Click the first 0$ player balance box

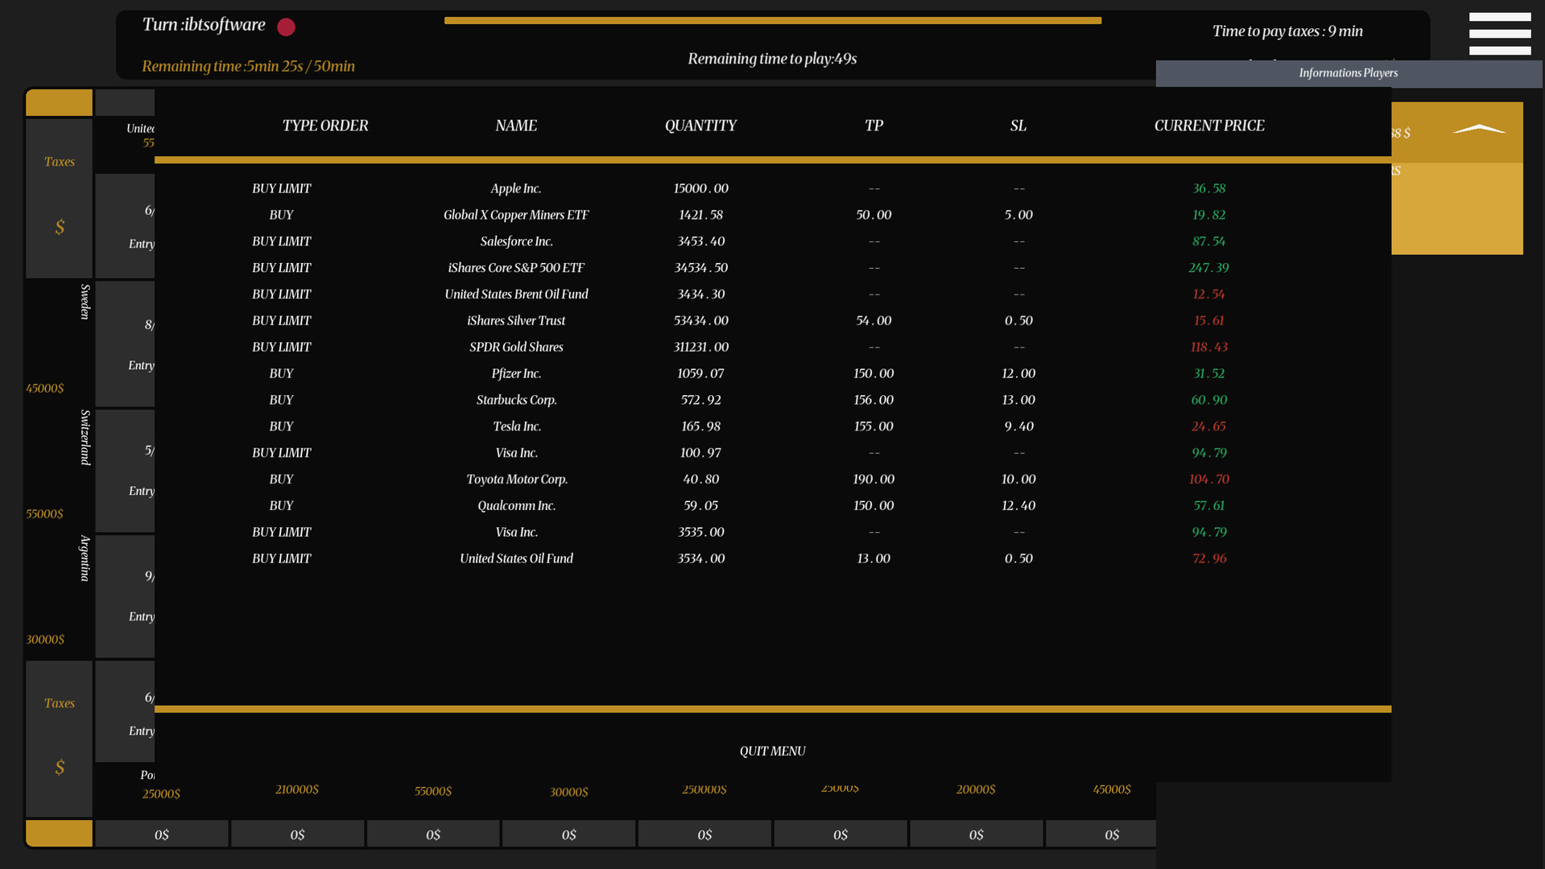[160, 834]
